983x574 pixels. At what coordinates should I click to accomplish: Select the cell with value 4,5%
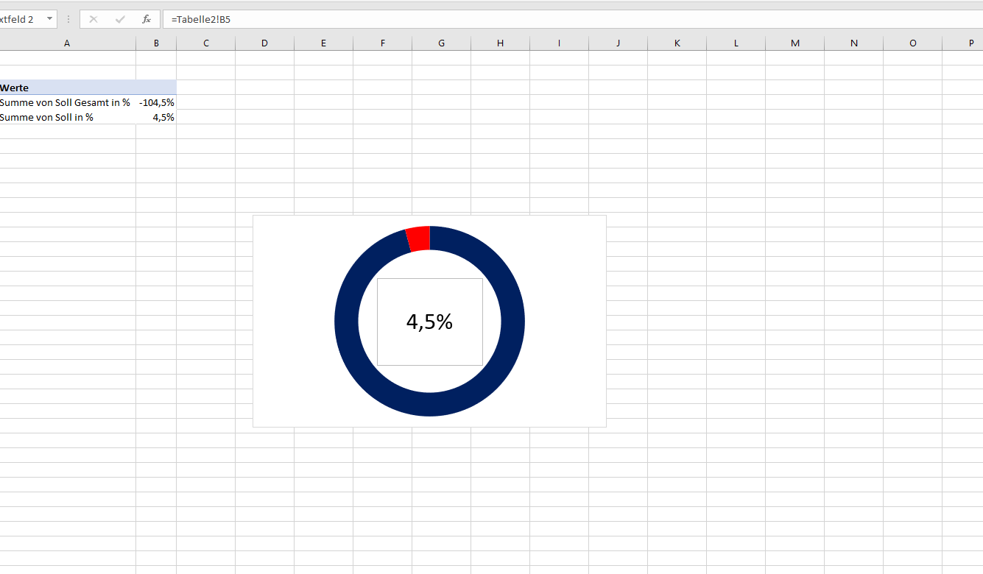point(156,117)
